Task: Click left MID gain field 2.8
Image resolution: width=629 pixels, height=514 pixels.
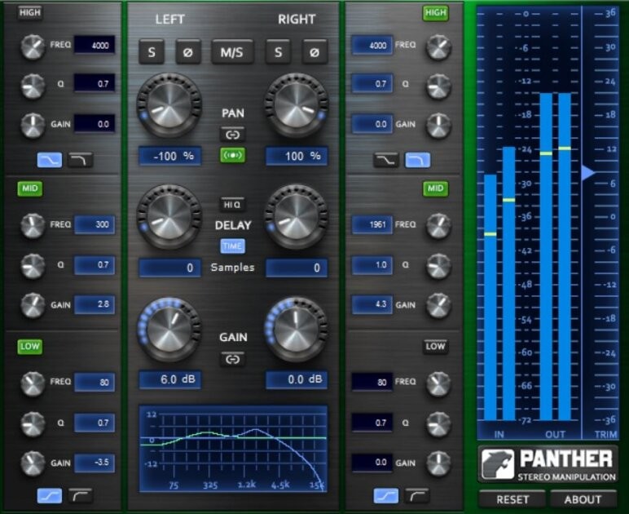Action: [95, 304]
